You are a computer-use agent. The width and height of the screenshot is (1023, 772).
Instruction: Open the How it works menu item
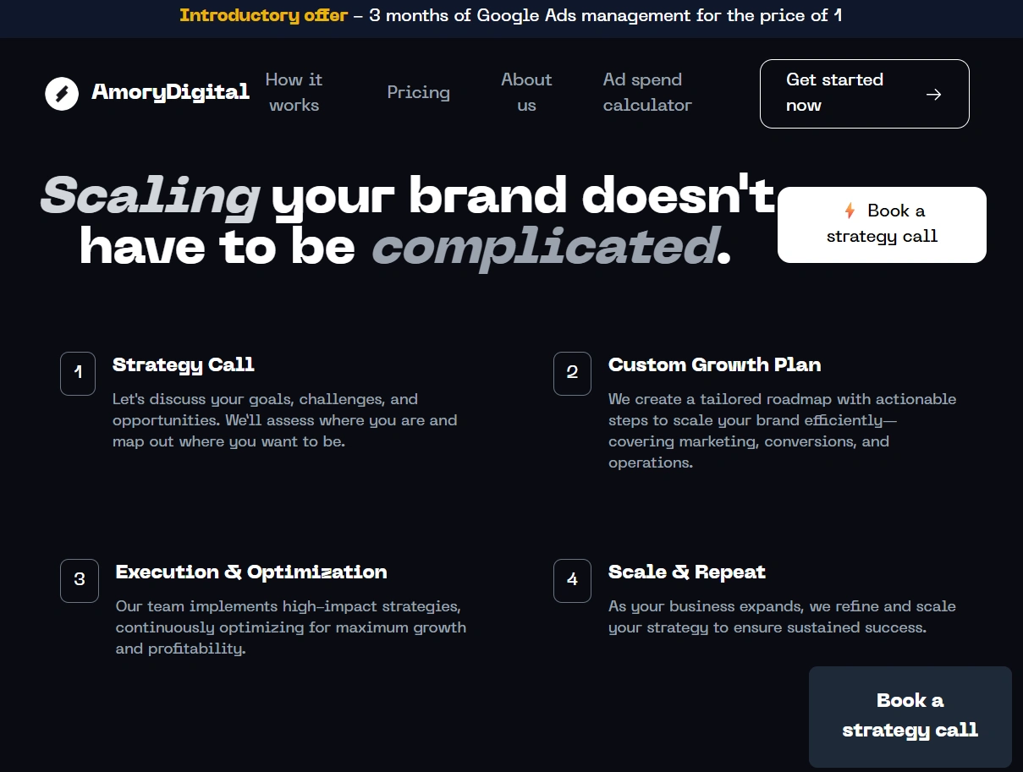pos(294,92)
